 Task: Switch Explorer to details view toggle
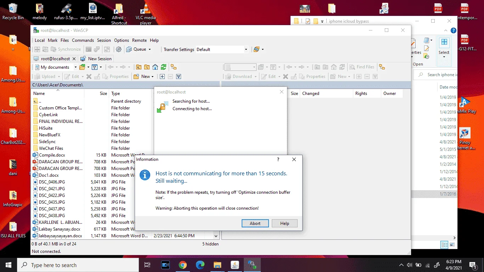click(x=444, y=245)
